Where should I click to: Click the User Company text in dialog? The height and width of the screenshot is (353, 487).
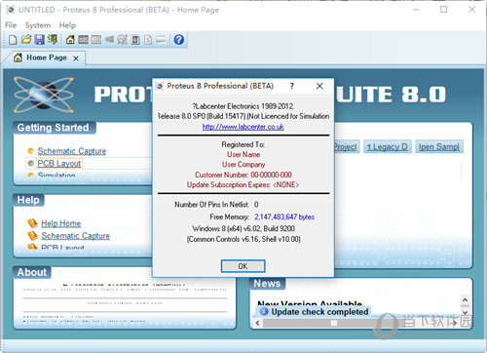click(243, 165)
